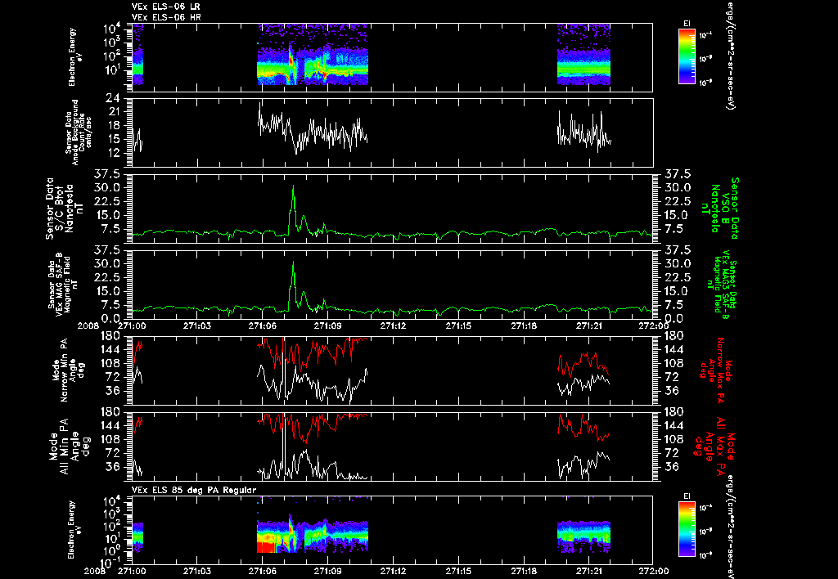Viewport: 838px width, 579px height.
Task: Click the 'VEx ELS 85 deg PA Regular' title
Action: (194, 490)
